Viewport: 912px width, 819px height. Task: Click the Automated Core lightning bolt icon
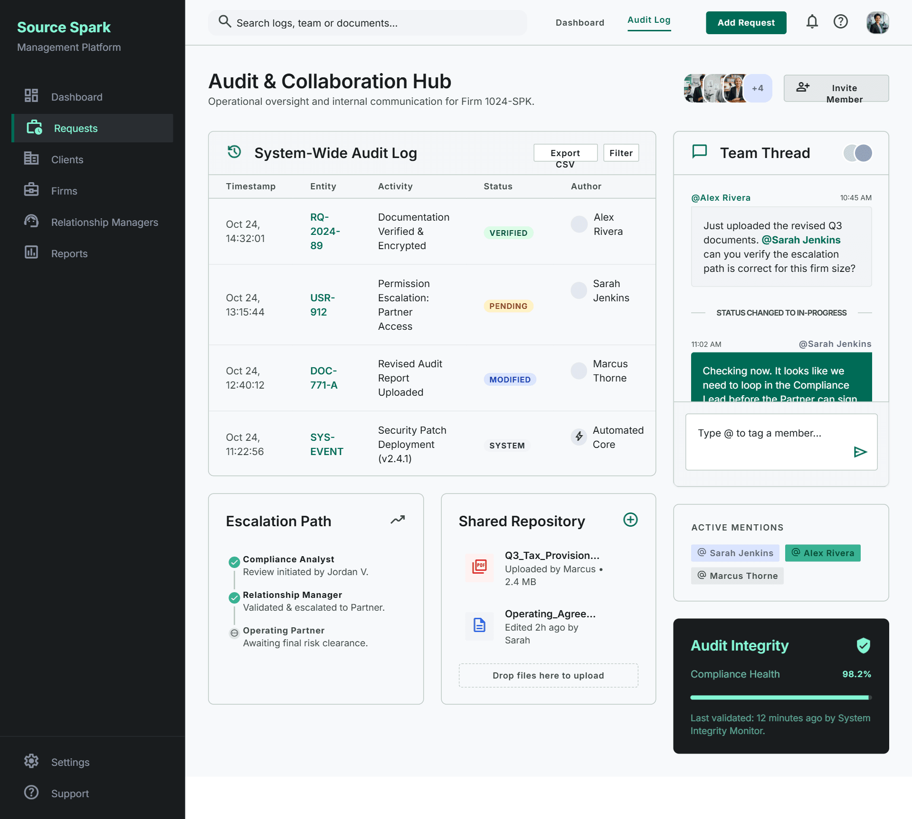pos(579,437)
